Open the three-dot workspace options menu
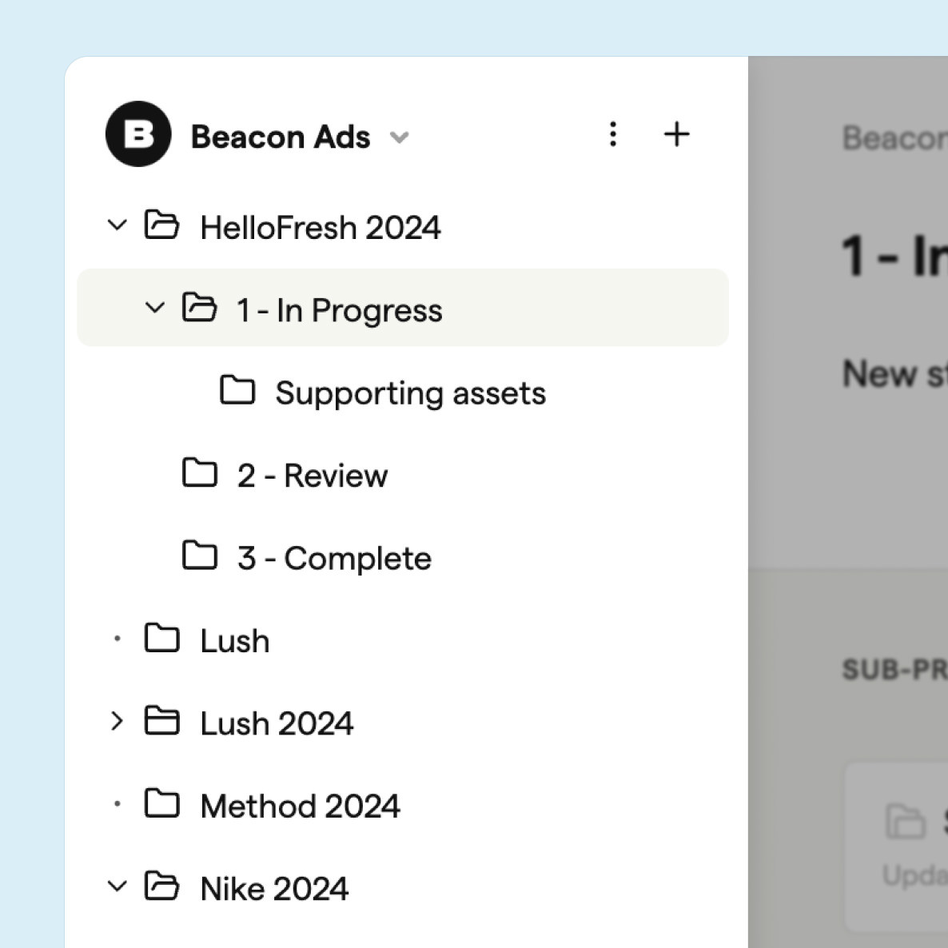The width and height of the screenshot is (948, 948). (x=612, y=134)
